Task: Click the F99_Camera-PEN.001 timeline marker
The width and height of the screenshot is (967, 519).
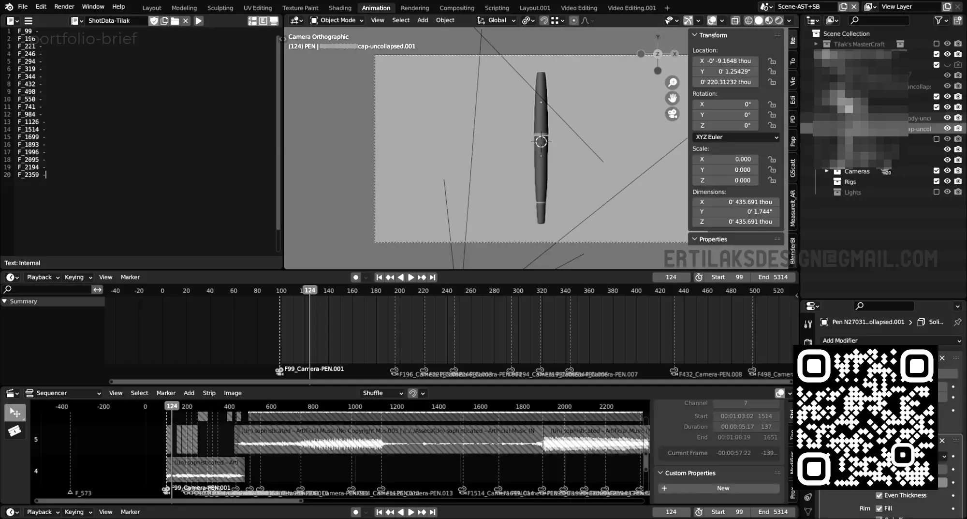Action: pos(279,370)
